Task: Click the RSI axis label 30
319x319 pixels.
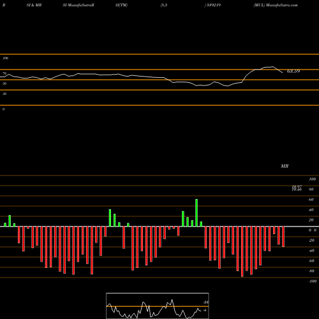Action: [x=4, y=94]
